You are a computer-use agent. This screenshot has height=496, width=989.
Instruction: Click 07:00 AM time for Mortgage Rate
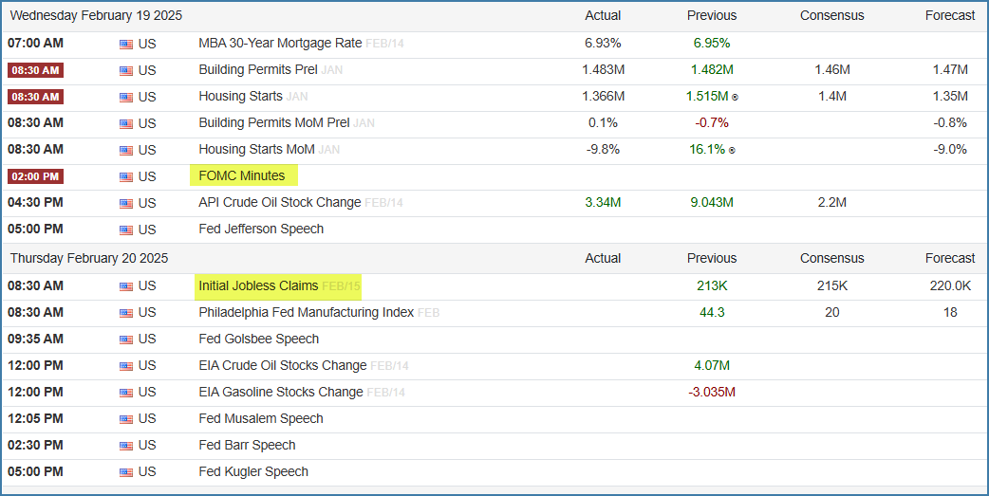(35, 44)
